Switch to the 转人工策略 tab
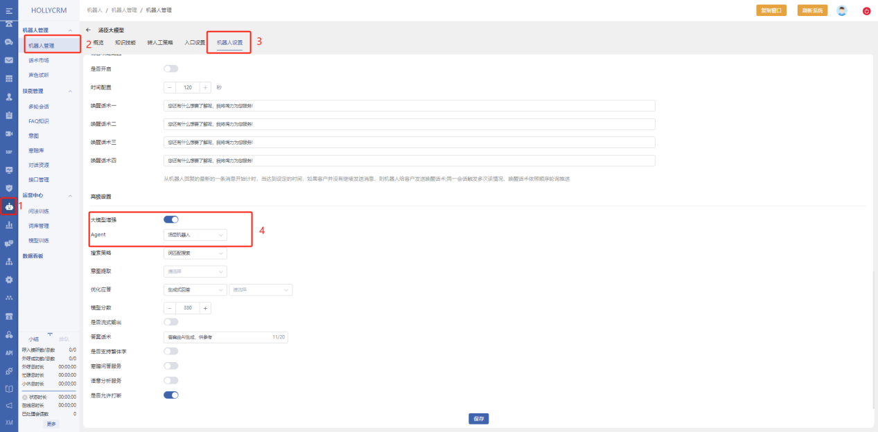878x432 pixels. [160, 43]
